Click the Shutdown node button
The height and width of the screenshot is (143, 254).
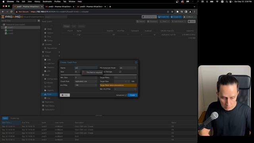152,21
